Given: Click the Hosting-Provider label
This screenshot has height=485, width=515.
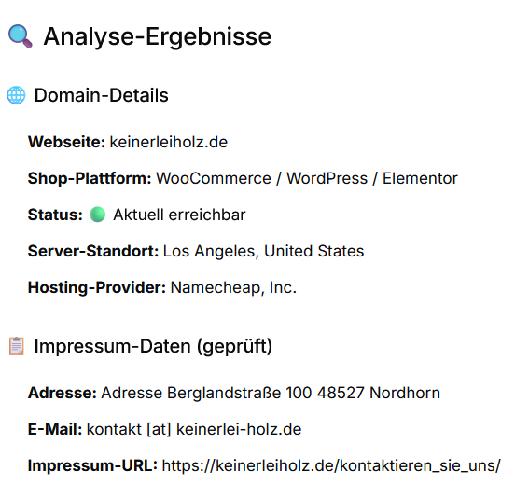Looking at the screenshot, I should 97,287.
